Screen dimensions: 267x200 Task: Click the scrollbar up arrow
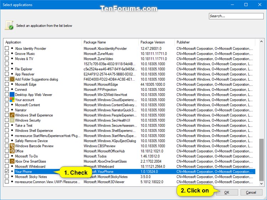pyautogui.click(x=261, y=41)
